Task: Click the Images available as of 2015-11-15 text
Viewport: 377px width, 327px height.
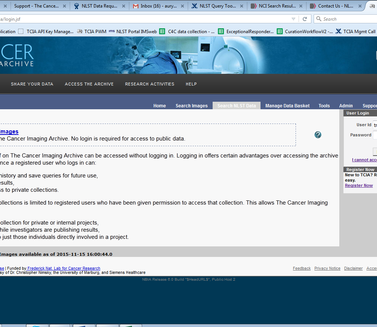Action: pos(56,254)
